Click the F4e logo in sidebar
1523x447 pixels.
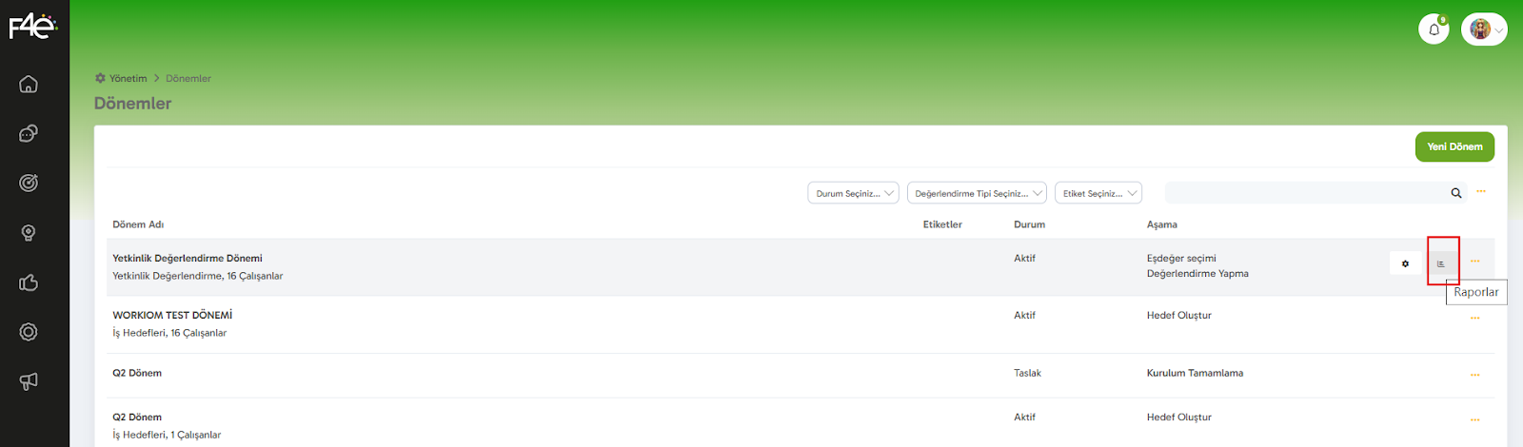pyautogui.click(x=32, y=26)
